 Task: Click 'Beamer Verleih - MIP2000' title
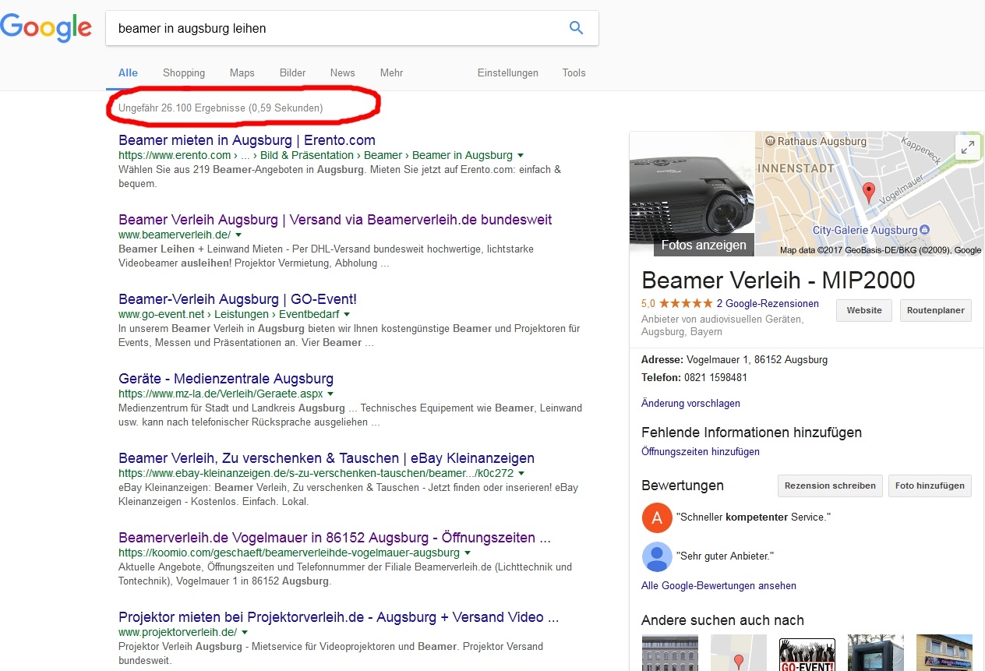[x=778, y=281]
